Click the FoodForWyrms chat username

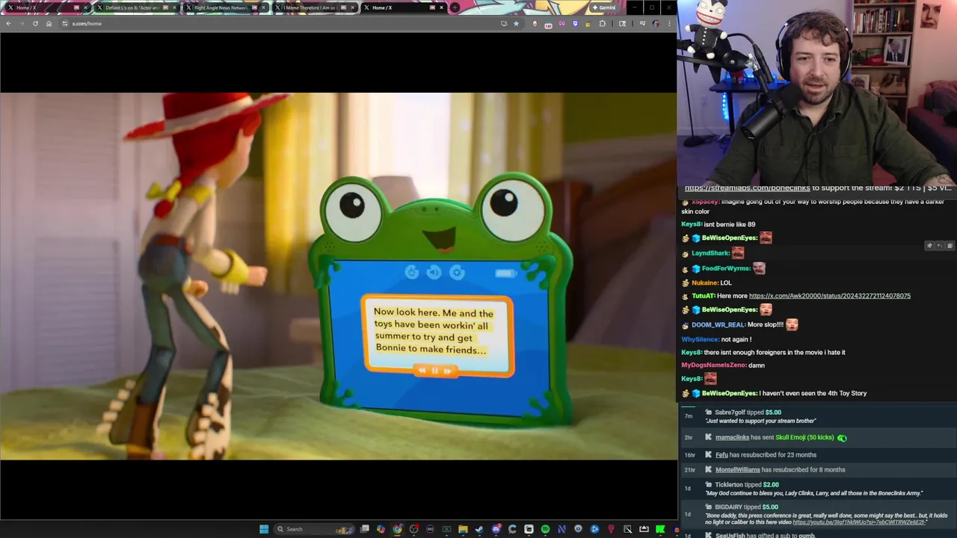[x=725, y=268]
